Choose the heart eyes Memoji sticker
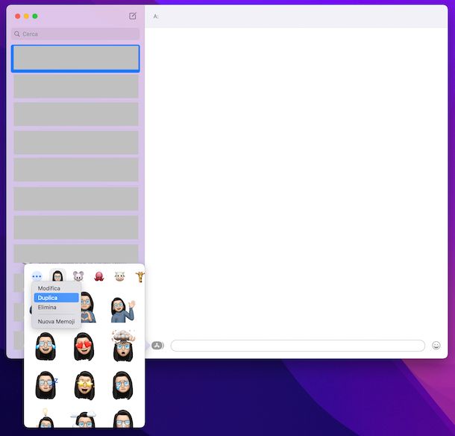 (84, 346)
